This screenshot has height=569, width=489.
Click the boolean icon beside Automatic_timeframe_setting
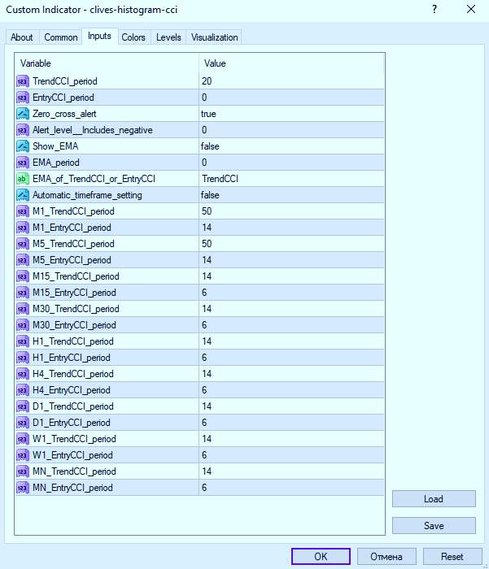[23, 195]
